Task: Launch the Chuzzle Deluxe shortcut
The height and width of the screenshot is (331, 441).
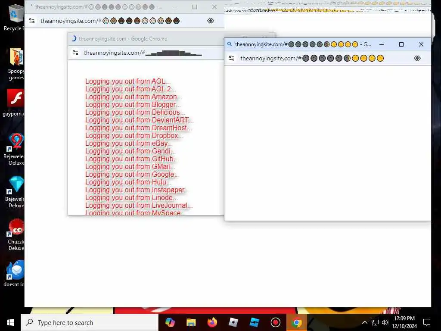Action: point(16,235)
